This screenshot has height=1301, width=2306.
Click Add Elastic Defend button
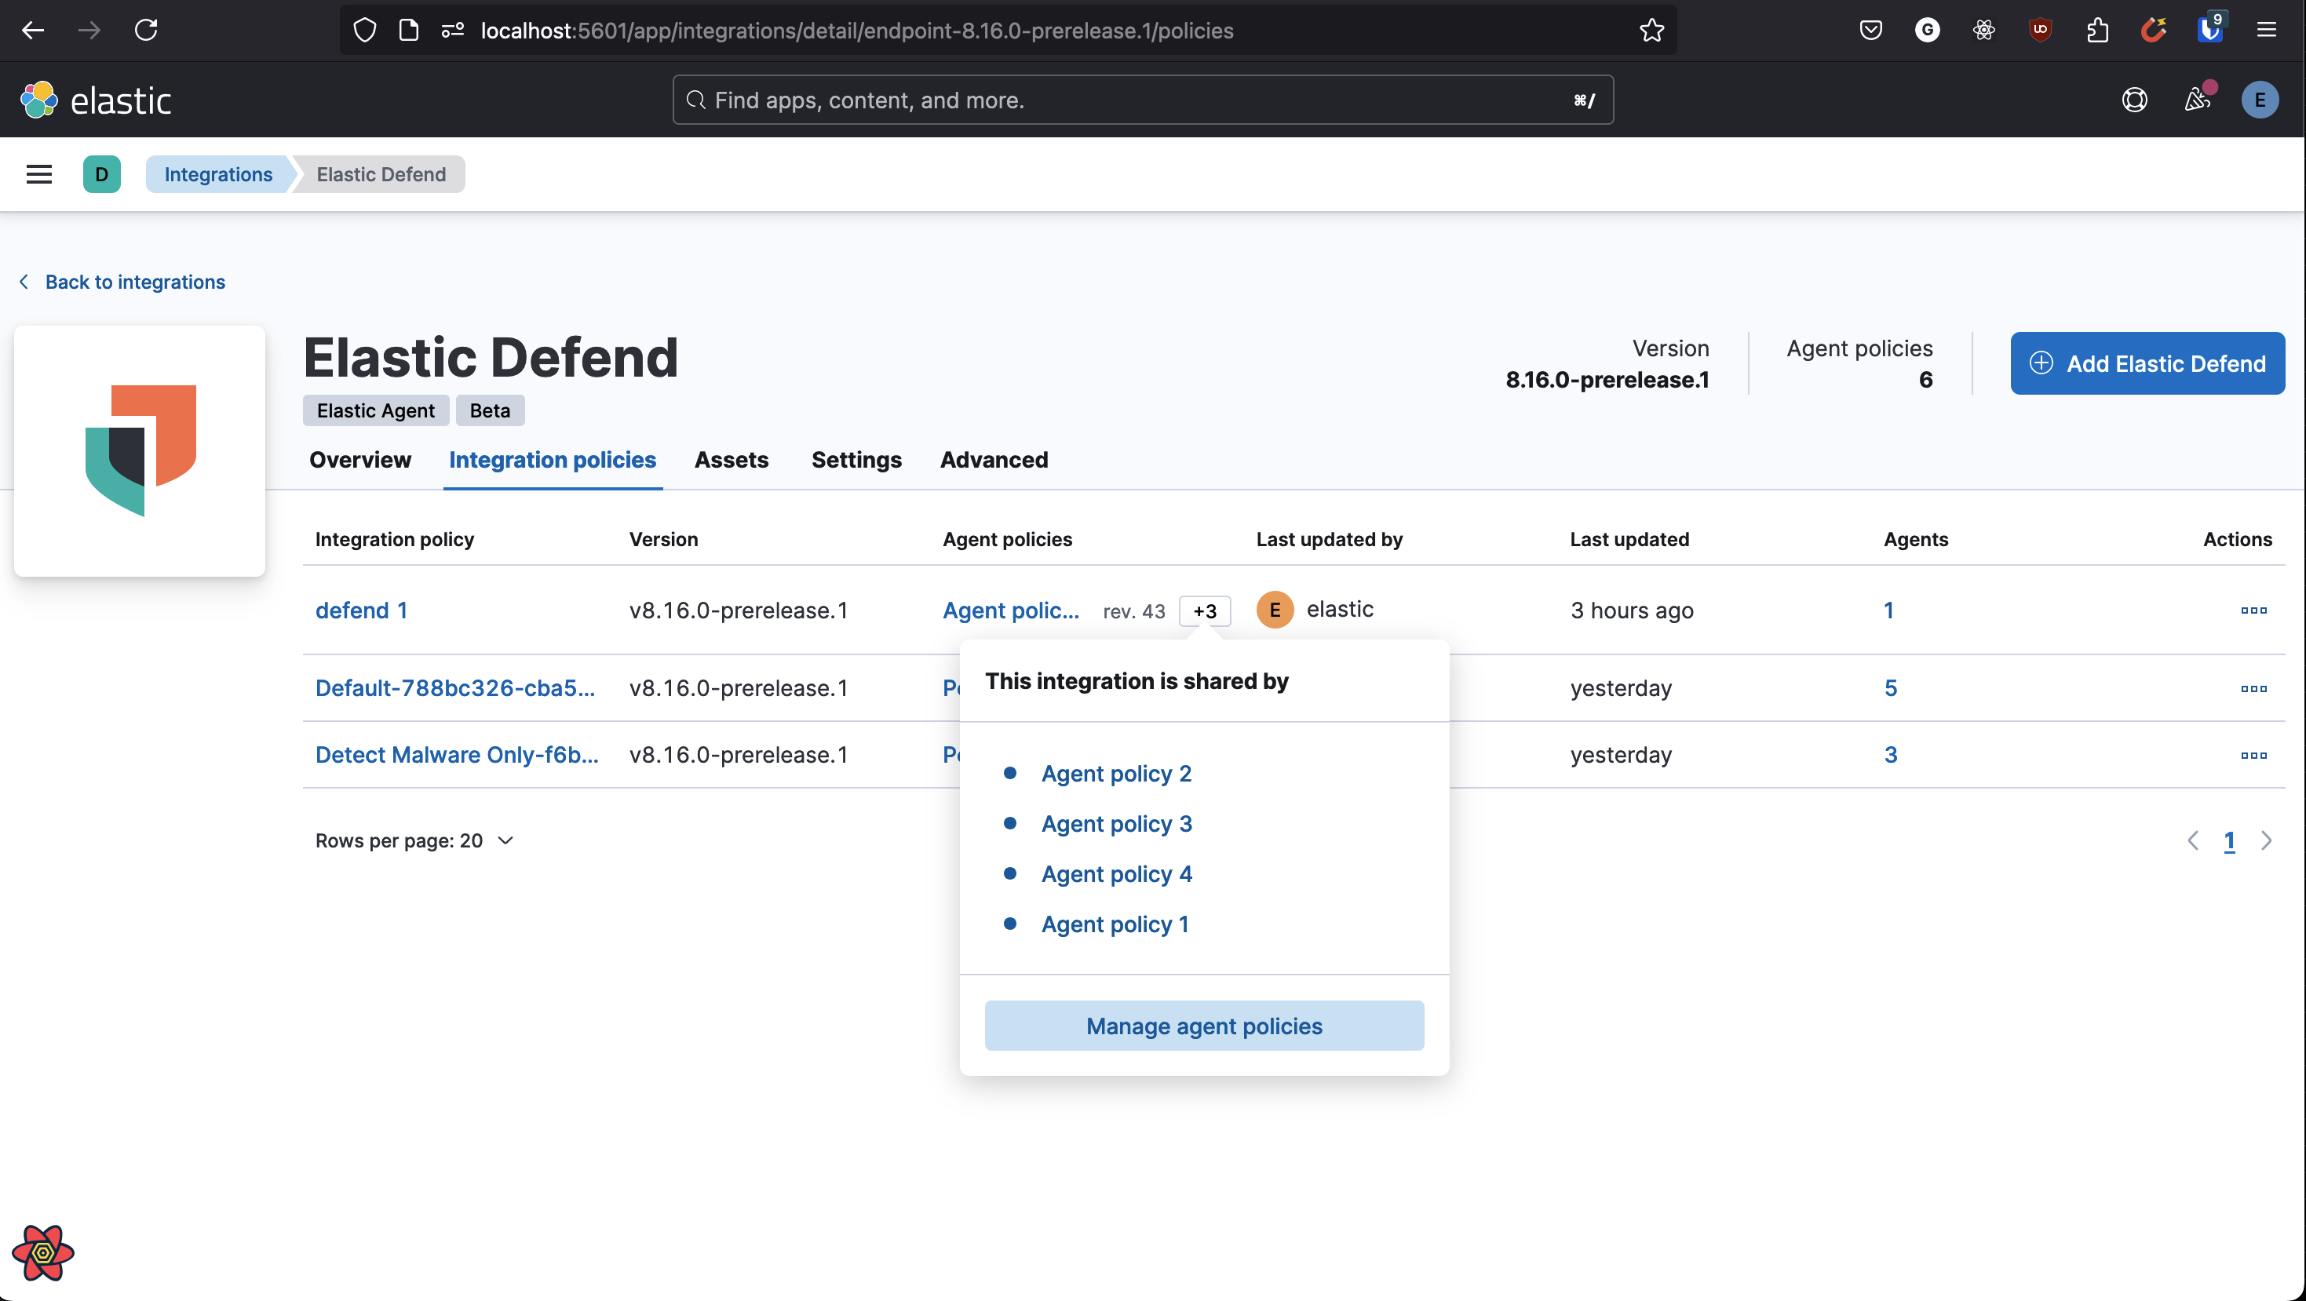pyautogui.click(x=2147, y=363)
